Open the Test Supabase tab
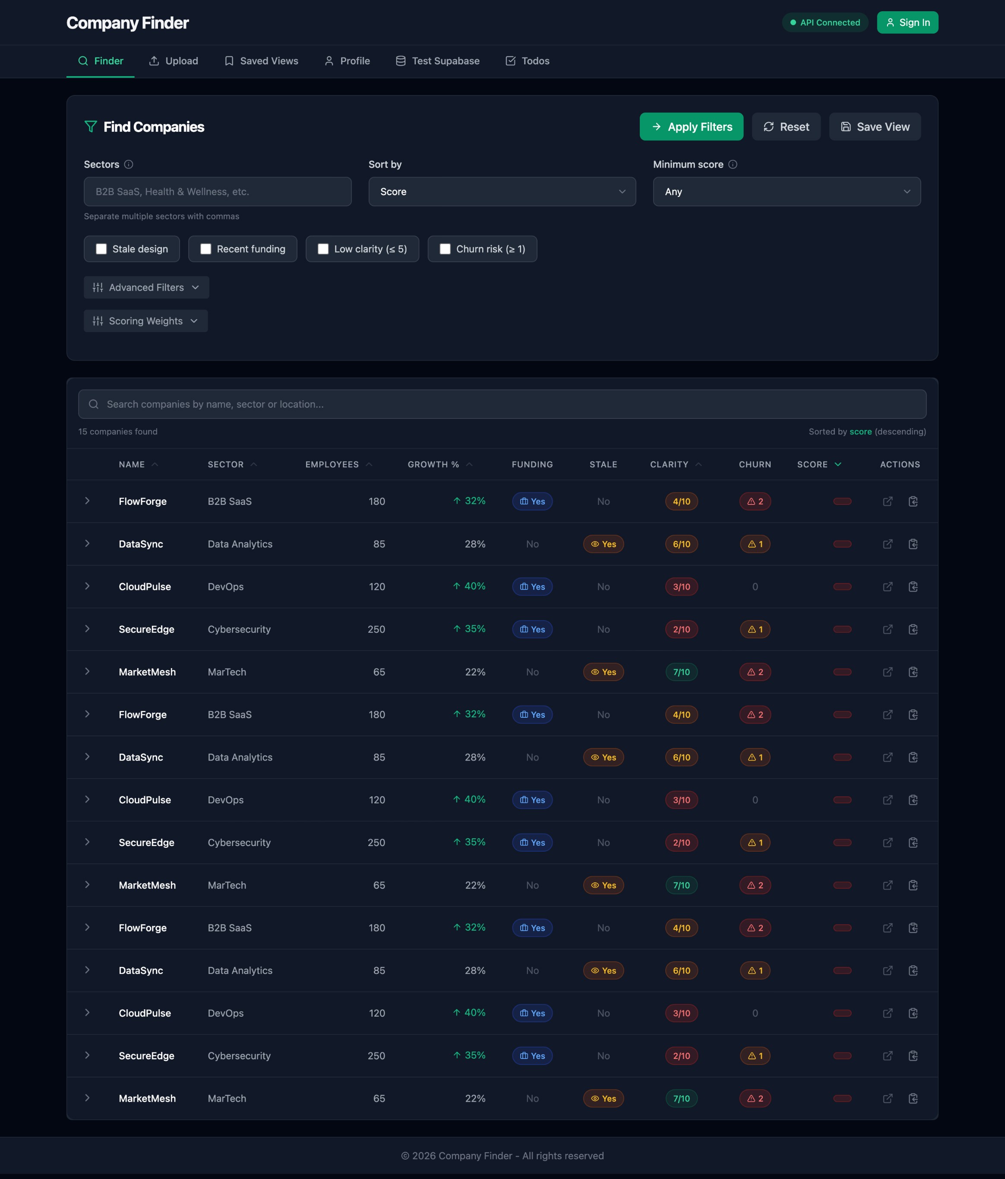 437,61
